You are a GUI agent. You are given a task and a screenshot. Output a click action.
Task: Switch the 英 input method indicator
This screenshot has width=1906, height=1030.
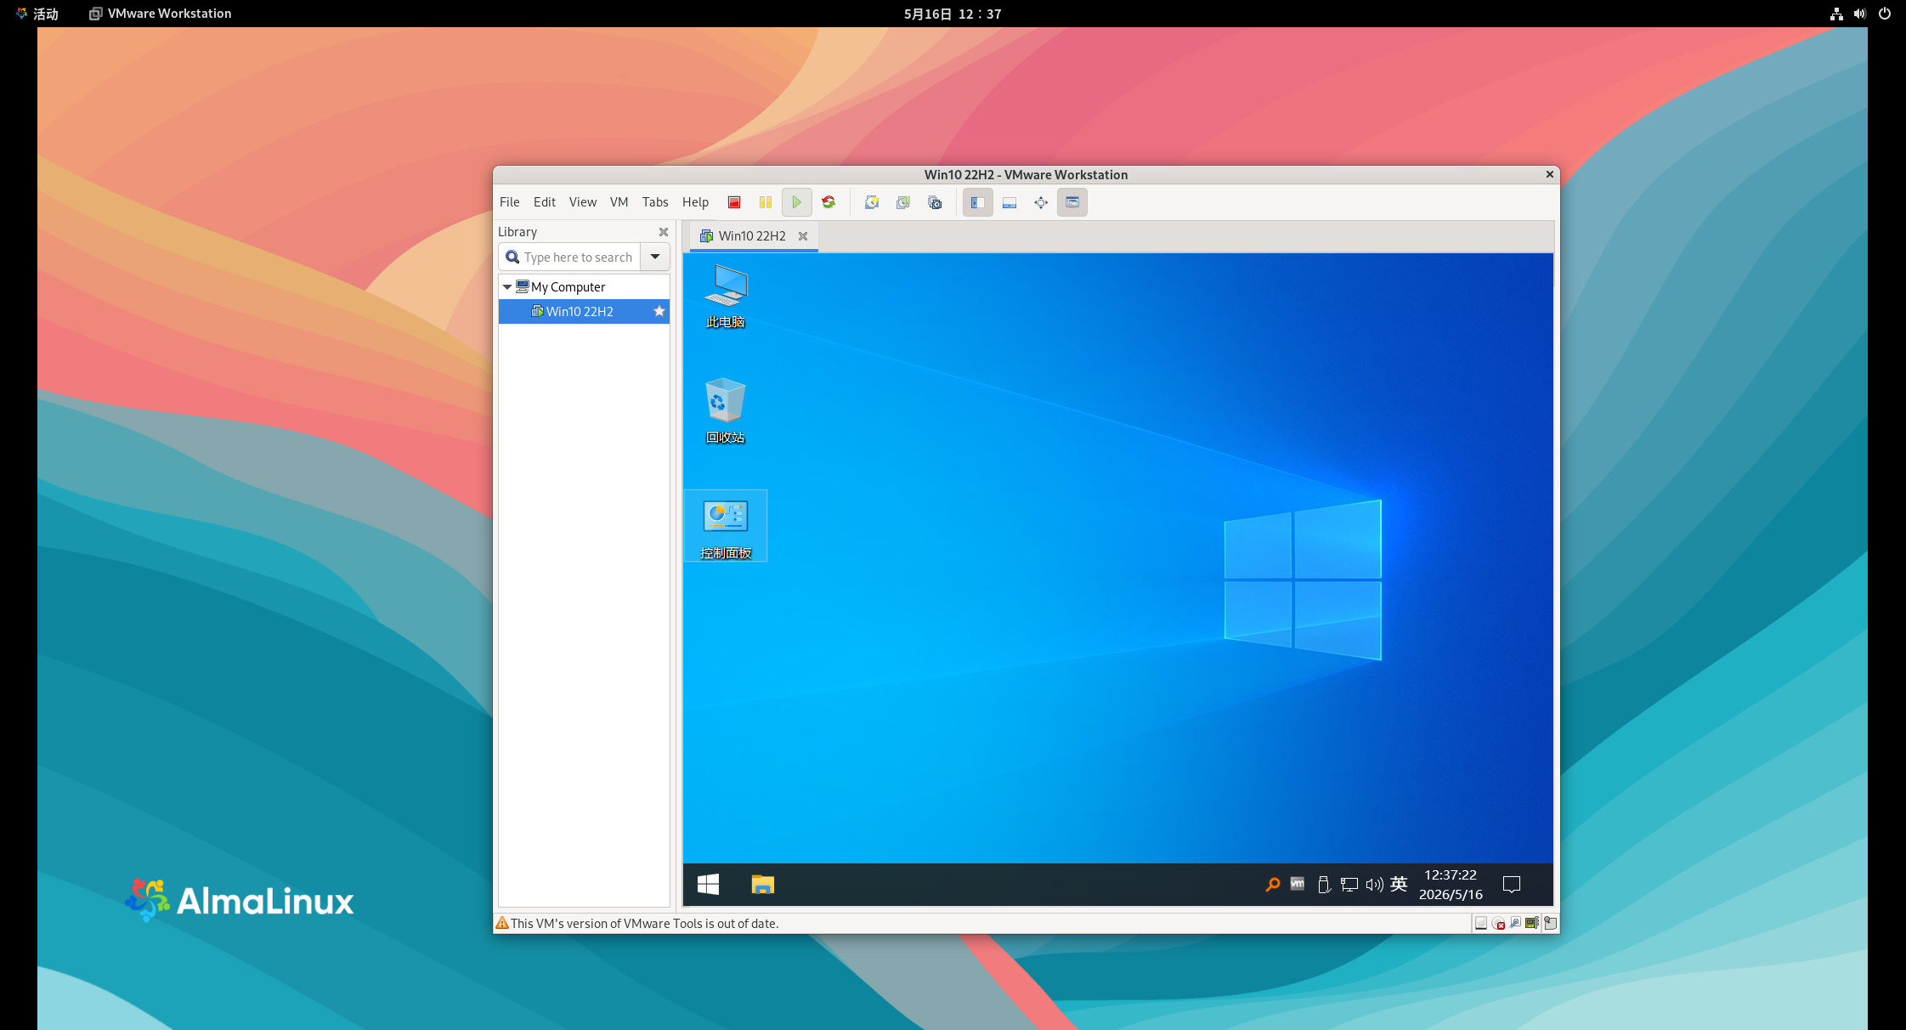[1399, 884]
